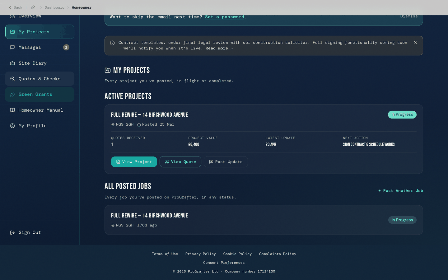Click the clock icon beside Posted 25 Mar
Viewport: 448px width, 280px height.
[139, 125]
